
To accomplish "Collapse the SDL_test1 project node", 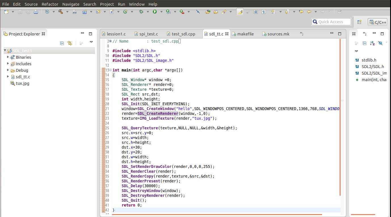I will pos(5,50).
